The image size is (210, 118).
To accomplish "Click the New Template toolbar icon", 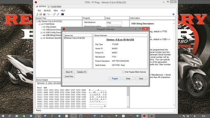I will [x=37, y=14].
